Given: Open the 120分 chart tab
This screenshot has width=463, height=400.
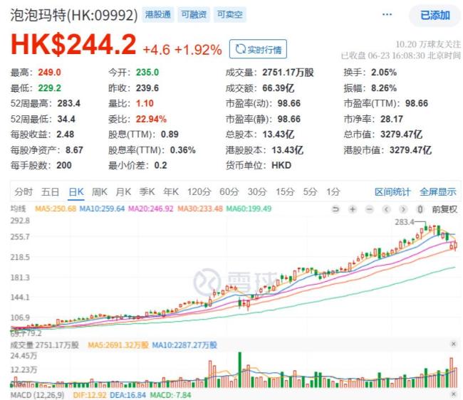Looking at the screenshot, I should point(199,191).
